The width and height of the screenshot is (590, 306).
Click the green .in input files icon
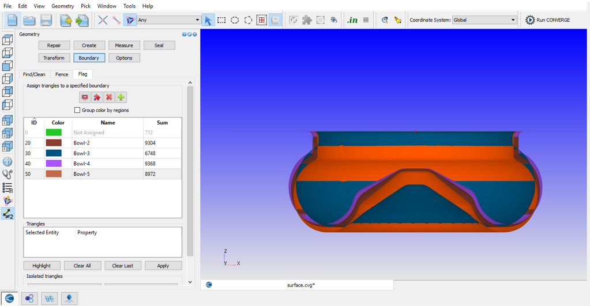(x=352, y=20)
